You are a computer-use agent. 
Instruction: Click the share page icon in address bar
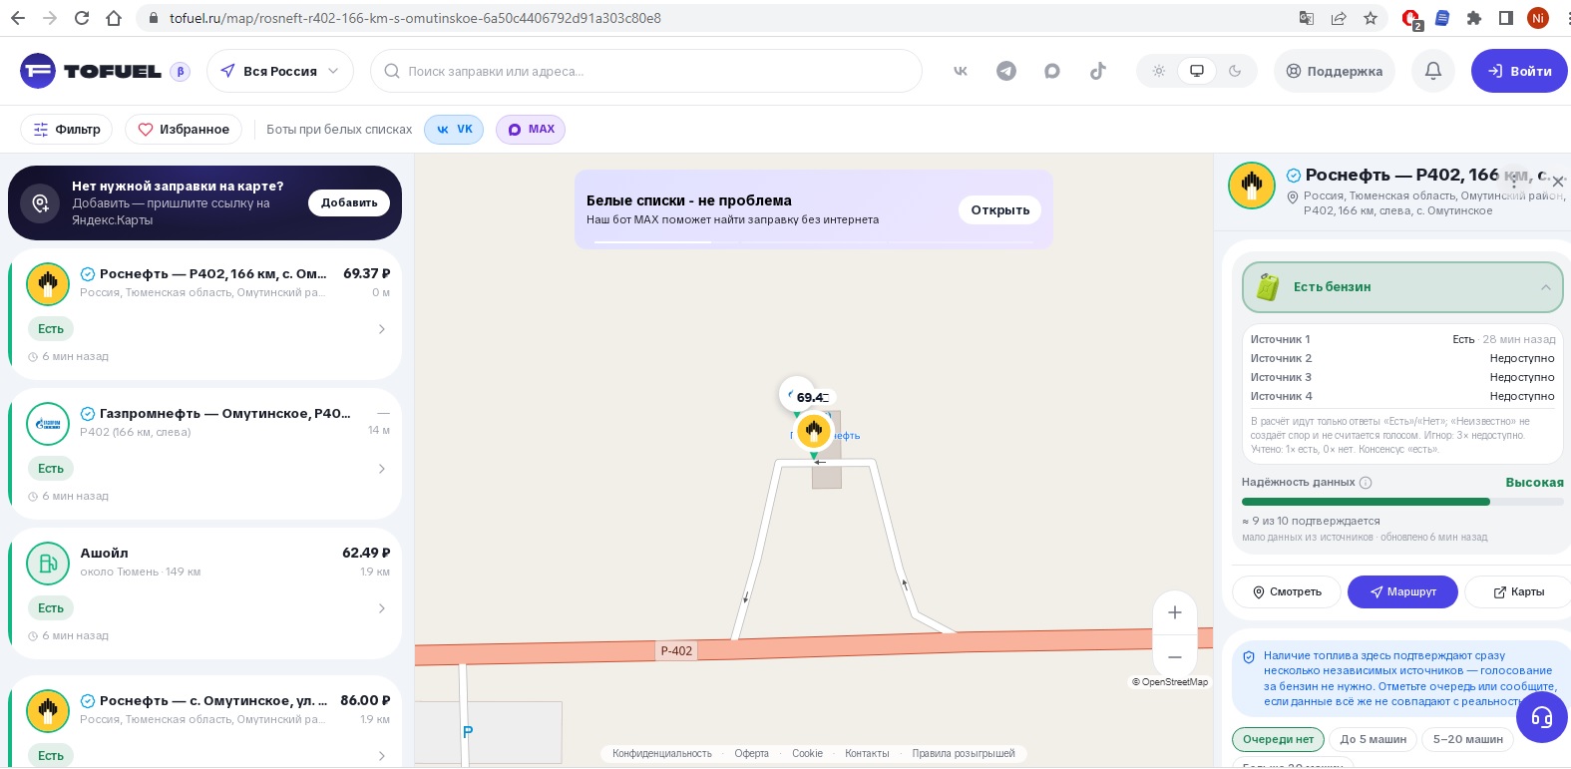pos(1339,18)
